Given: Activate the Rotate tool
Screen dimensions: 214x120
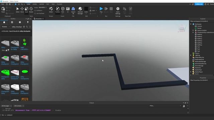Looking at the screenshot, I should pyautogui.click(x=31, y=10).
